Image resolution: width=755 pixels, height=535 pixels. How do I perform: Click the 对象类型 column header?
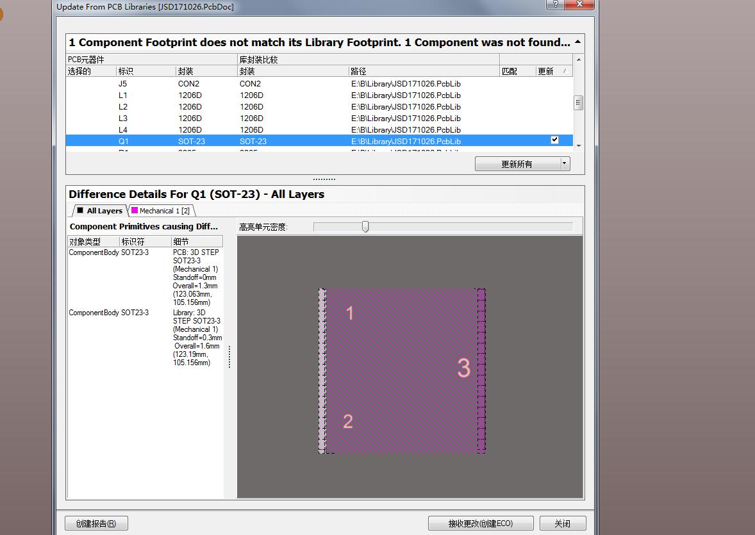click(94, 242)
